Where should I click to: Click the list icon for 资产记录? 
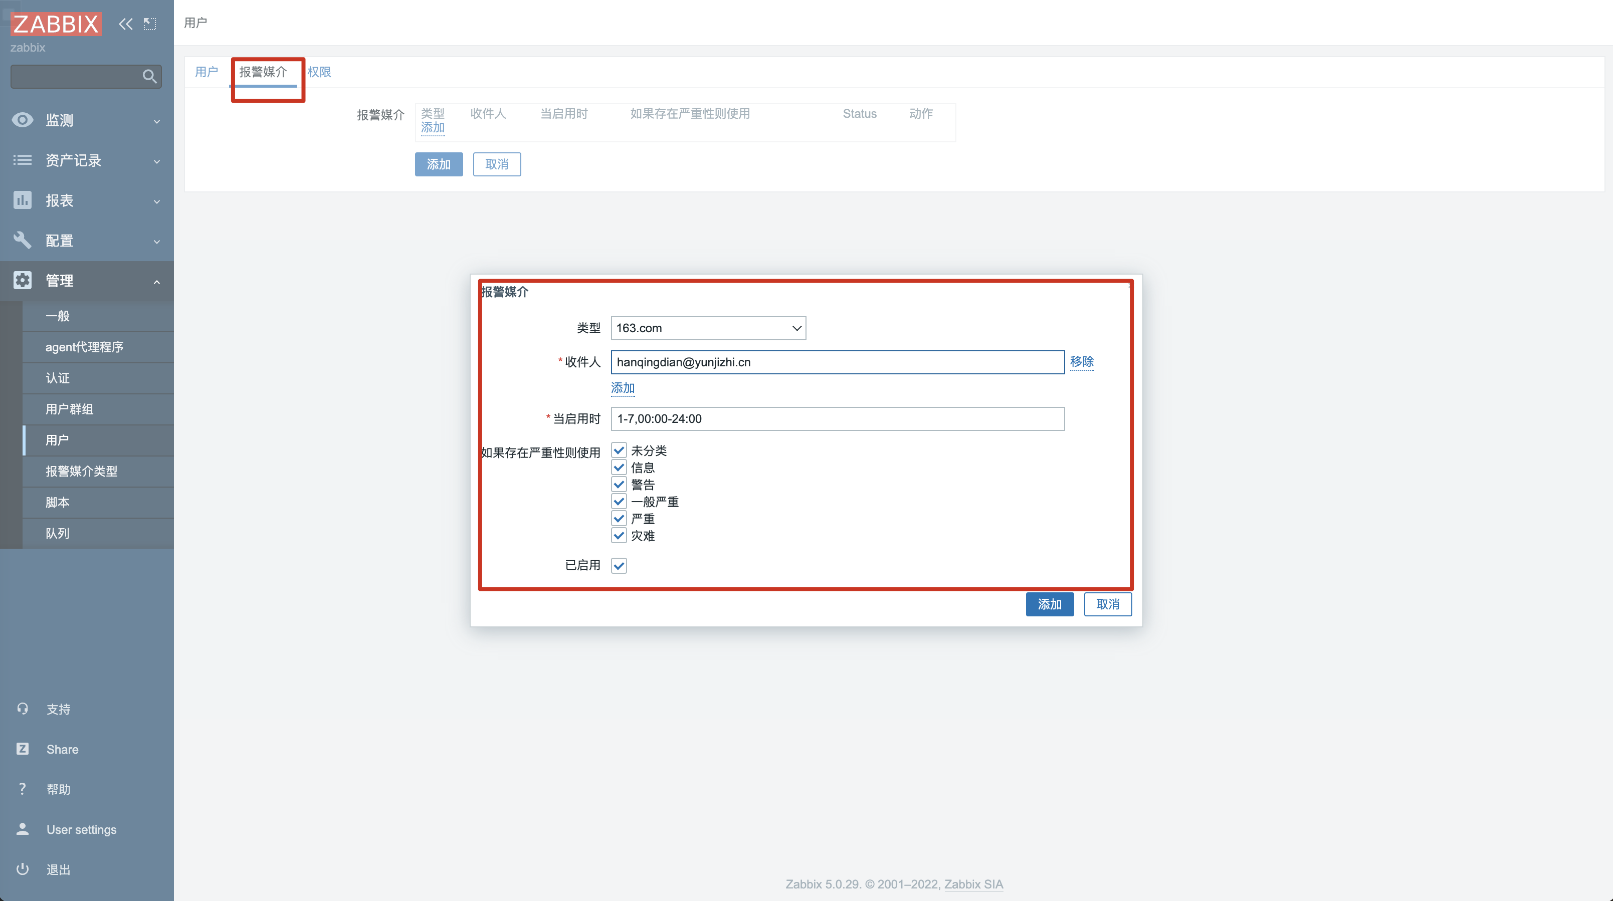[x=23, y=160]
